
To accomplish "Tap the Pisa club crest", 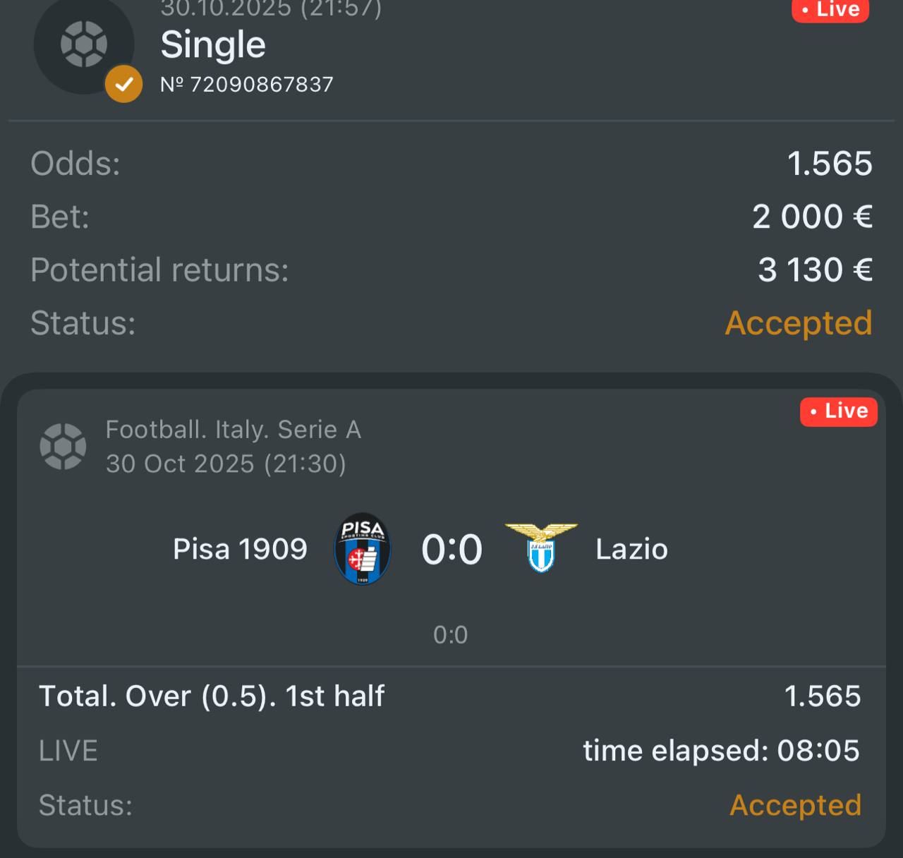I will click(363, 548).
